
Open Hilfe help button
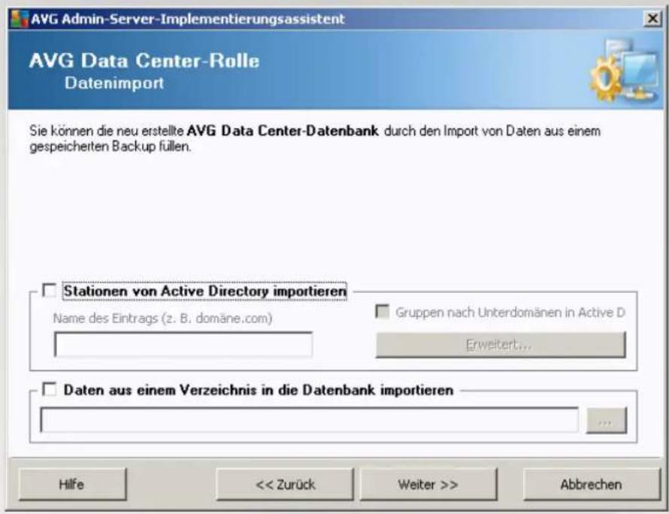coord(72,484)
